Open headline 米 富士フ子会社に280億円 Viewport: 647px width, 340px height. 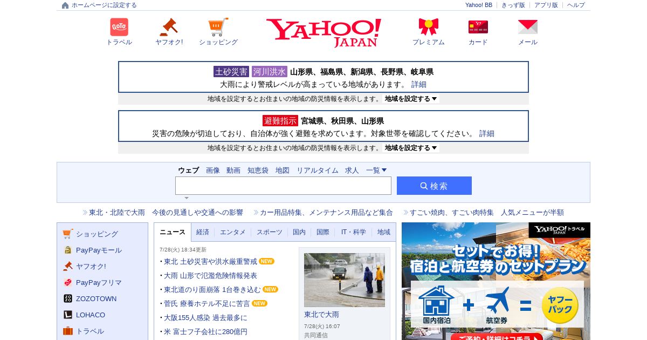pos(205,331)
